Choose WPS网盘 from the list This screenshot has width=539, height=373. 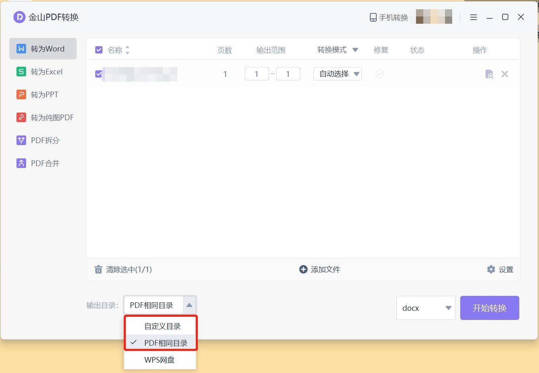(x=160, y=360)
